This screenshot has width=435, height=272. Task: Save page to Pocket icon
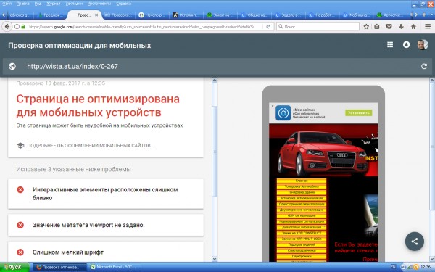tap(389, 27)
